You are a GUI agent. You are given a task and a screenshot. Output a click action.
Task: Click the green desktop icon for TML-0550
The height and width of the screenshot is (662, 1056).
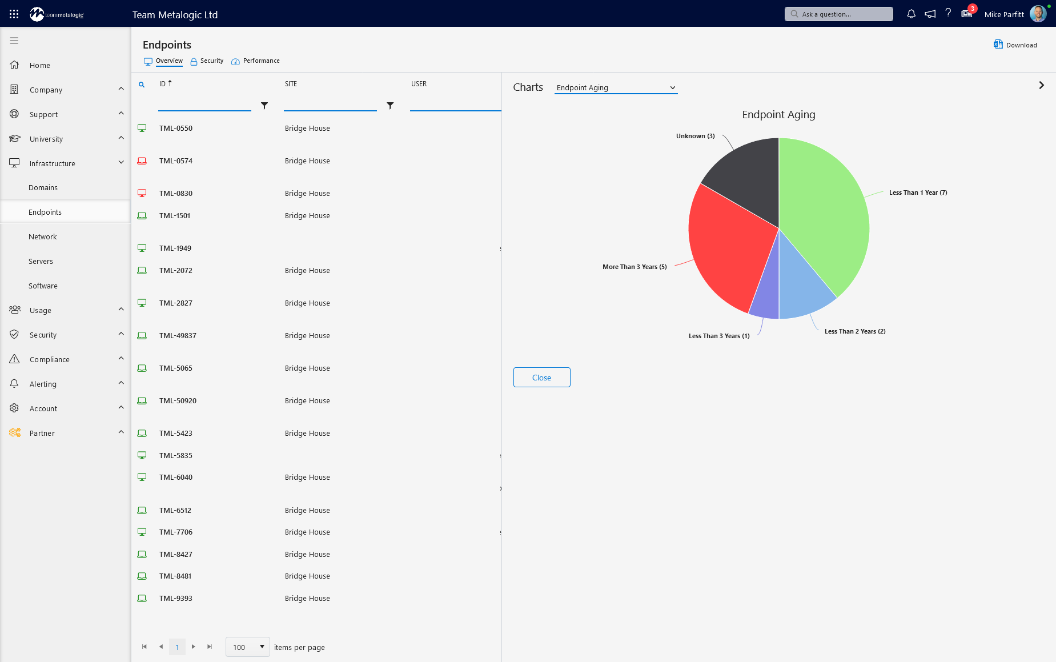point(142,129)
